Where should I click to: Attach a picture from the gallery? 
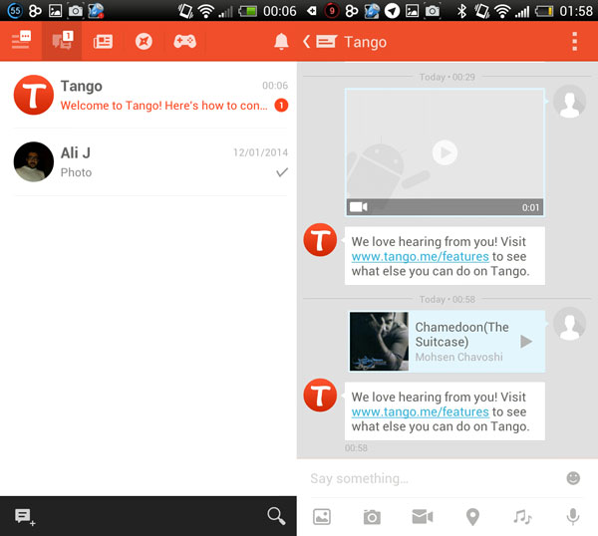point(322,516)
